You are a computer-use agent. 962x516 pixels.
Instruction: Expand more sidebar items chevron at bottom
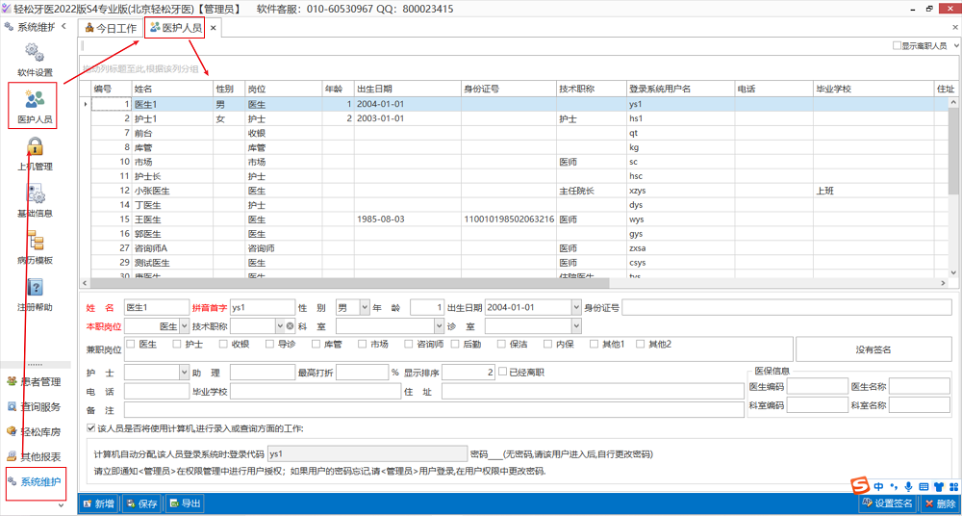pyautogui.click(x=61, y=505)
